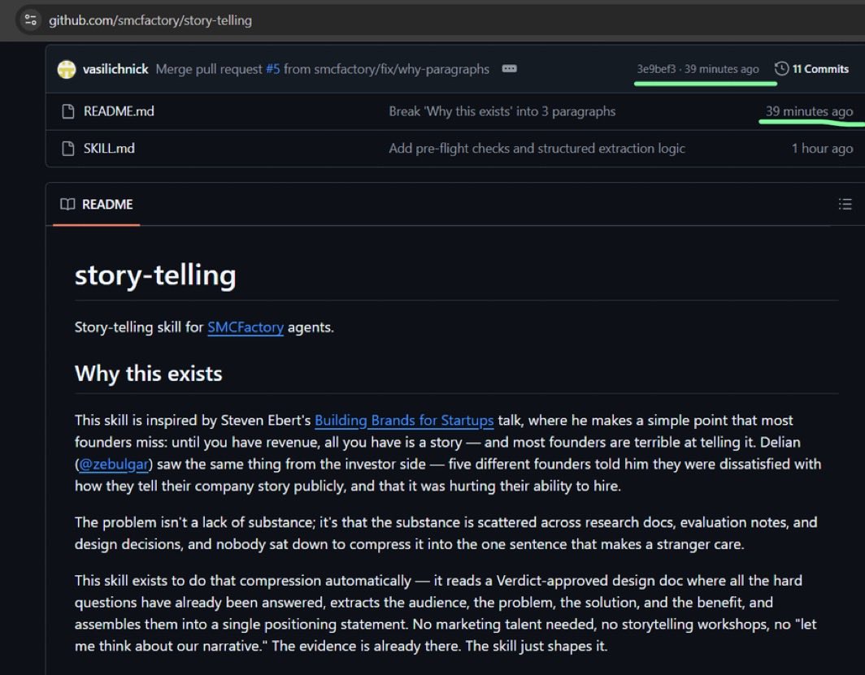This screenshot has width=865, height=675.
Task: Open vasilichnick's avatar image
Action: 67,69
